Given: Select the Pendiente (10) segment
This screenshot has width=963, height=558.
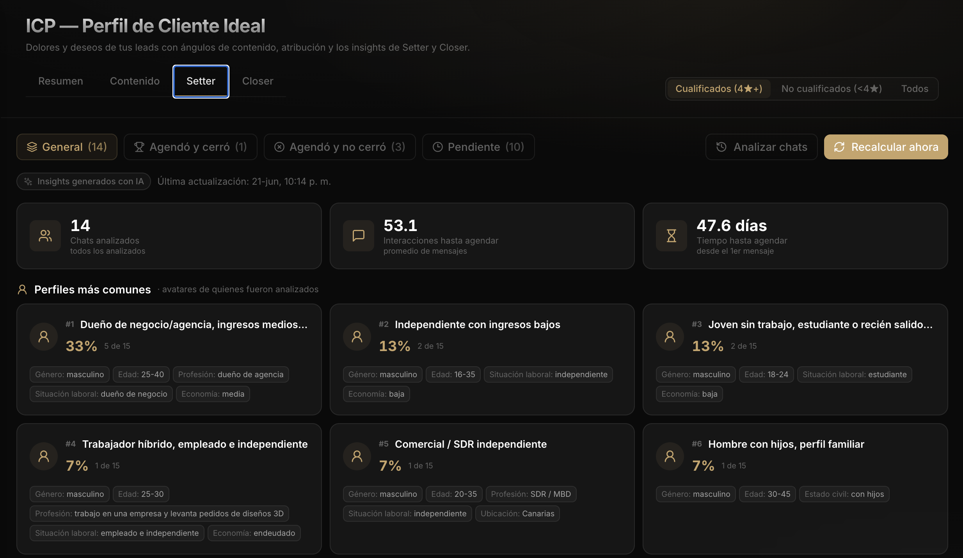Looking at the screenshot, I should pyautogui.click(x=478, y=147).
